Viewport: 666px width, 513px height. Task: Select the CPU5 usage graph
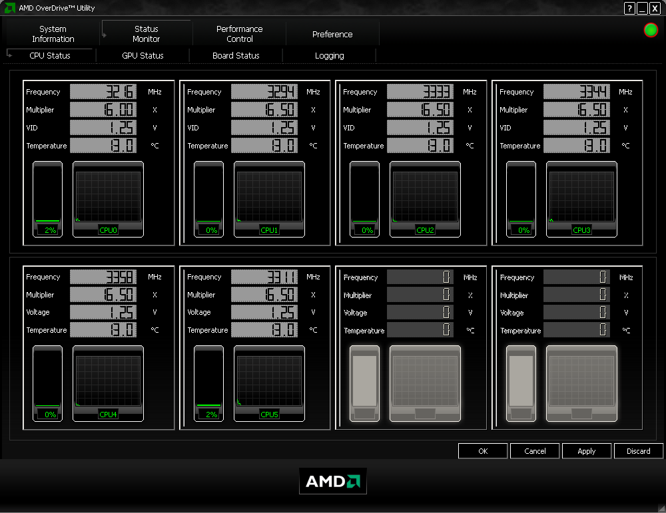(269, 383)
